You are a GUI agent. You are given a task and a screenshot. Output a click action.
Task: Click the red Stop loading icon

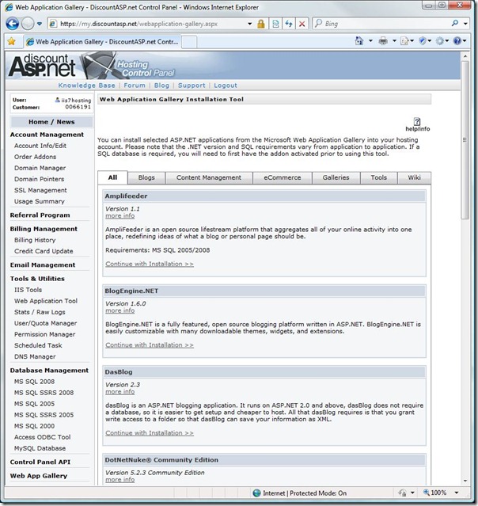pyautogui.click(x=302, y=24)
